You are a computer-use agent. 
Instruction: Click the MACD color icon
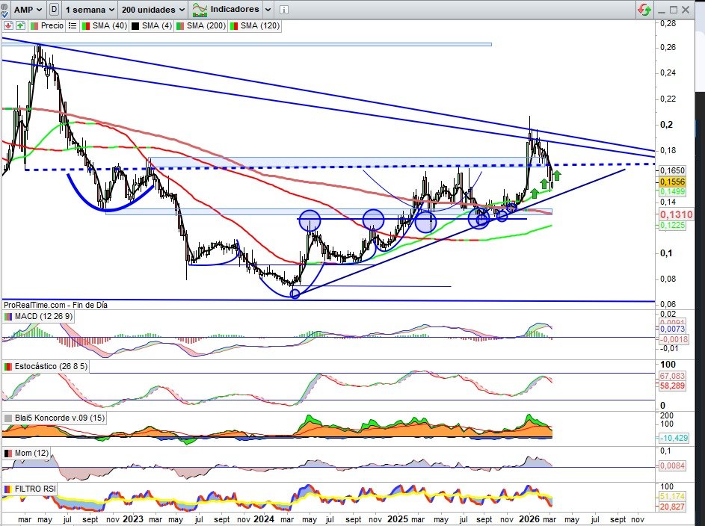8,316
